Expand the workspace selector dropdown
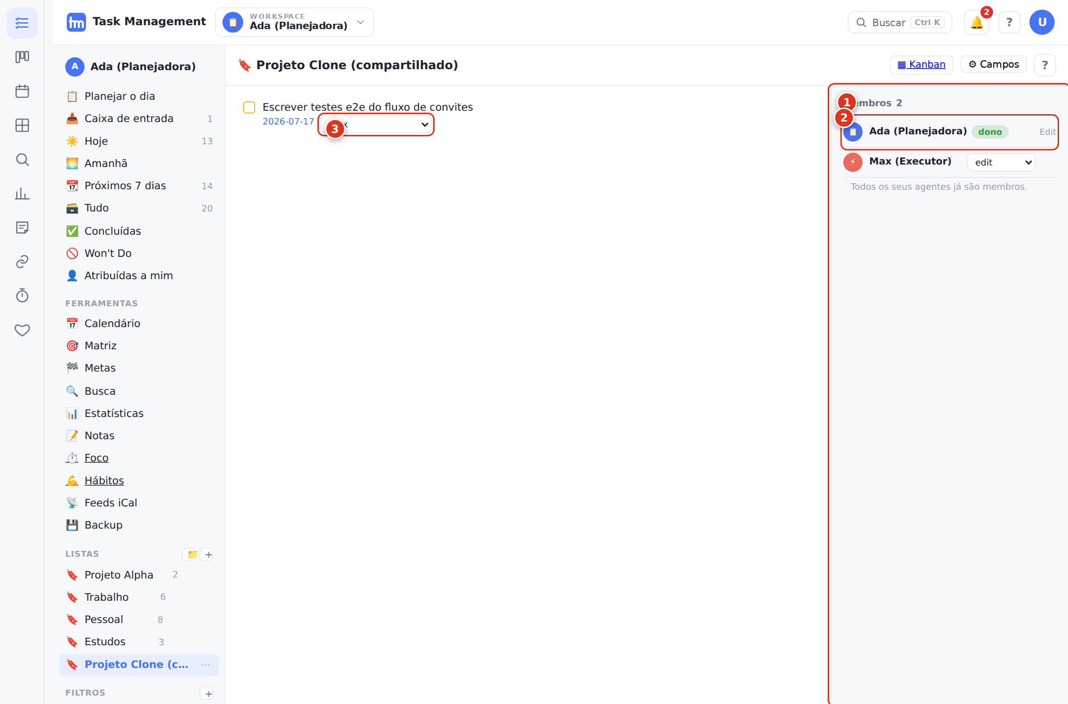 click(294, 22)
